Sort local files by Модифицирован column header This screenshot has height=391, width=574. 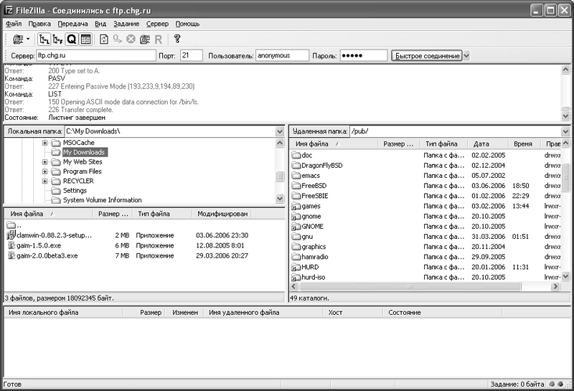click(222, 214)
